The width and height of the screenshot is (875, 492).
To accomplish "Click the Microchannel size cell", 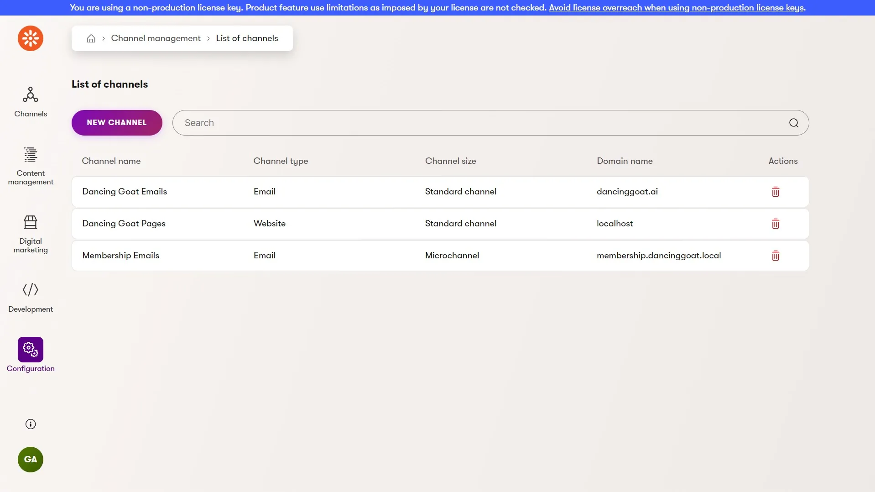I will [452, 256].
